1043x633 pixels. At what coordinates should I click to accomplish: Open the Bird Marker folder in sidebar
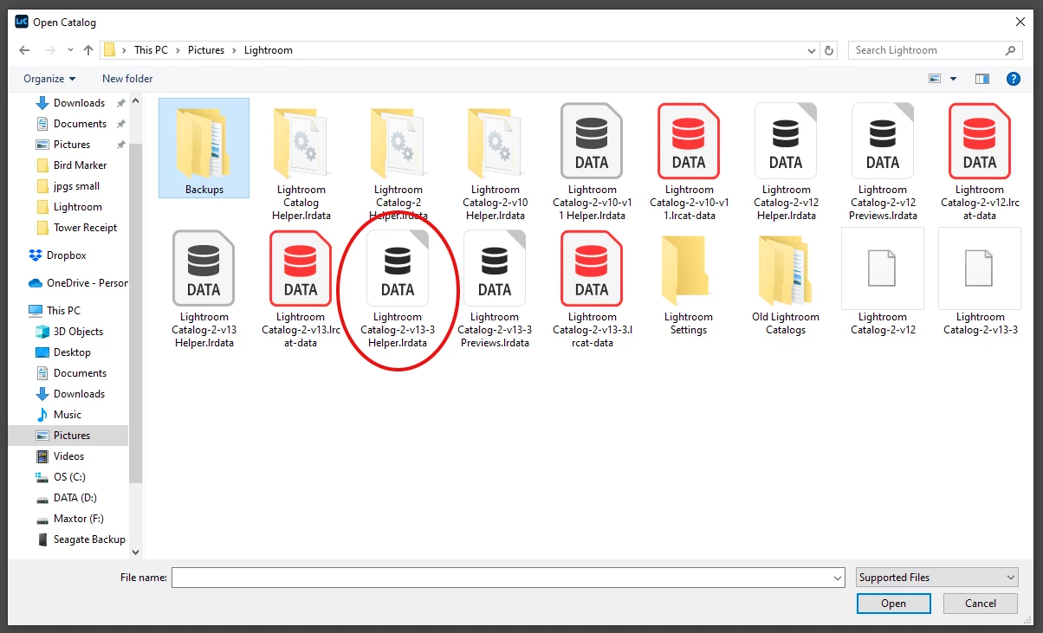click(80, 165)
